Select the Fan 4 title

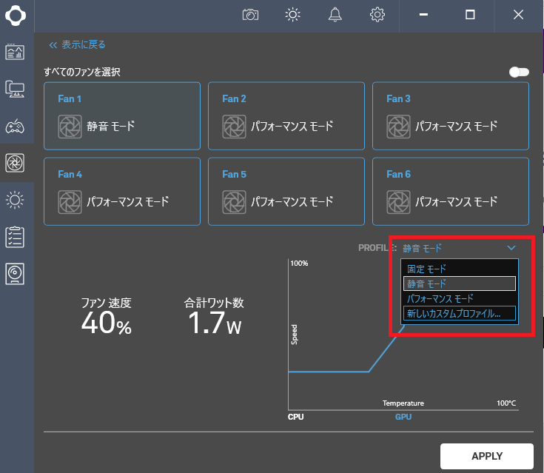coord(70,174)
